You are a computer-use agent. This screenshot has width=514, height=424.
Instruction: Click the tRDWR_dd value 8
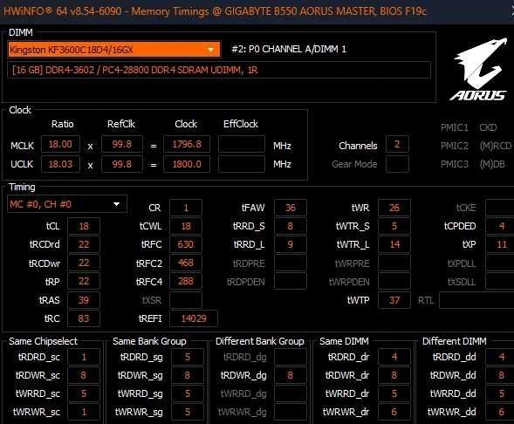(x=500, y=375)
